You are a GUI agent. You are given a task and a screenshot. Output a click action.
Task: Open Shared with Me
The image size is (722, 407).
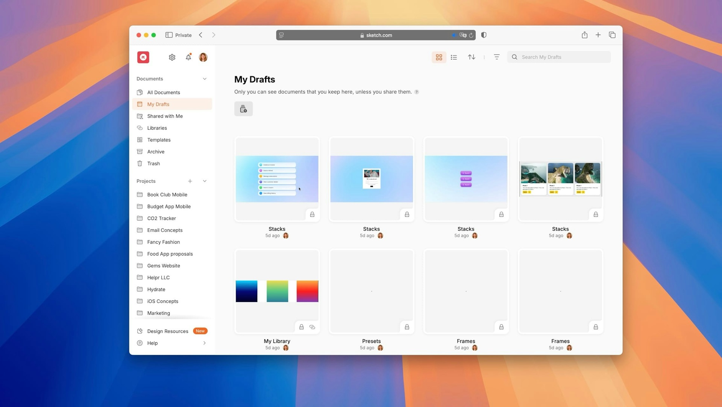[x=165, y=116]
